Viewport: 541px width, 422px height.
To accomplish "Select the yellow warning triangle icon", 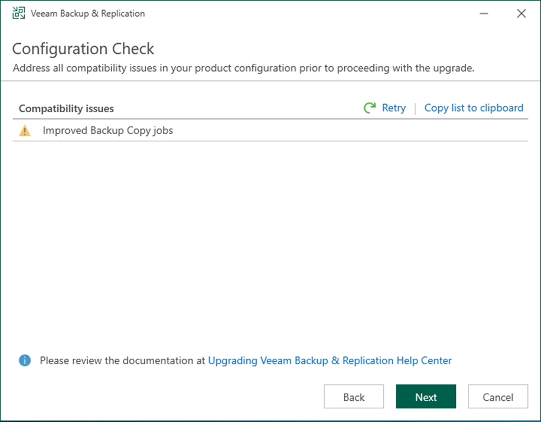I will (x=24, y=131).
